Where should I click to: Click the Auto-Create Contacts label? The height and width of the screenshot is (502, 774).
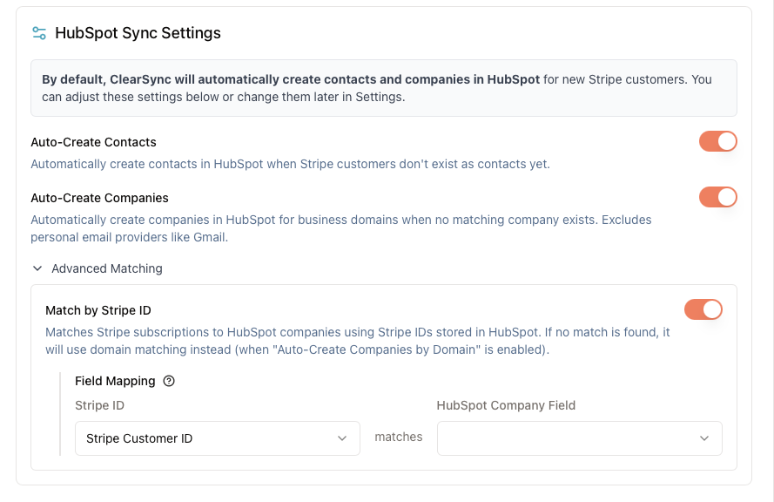point(93,142)
